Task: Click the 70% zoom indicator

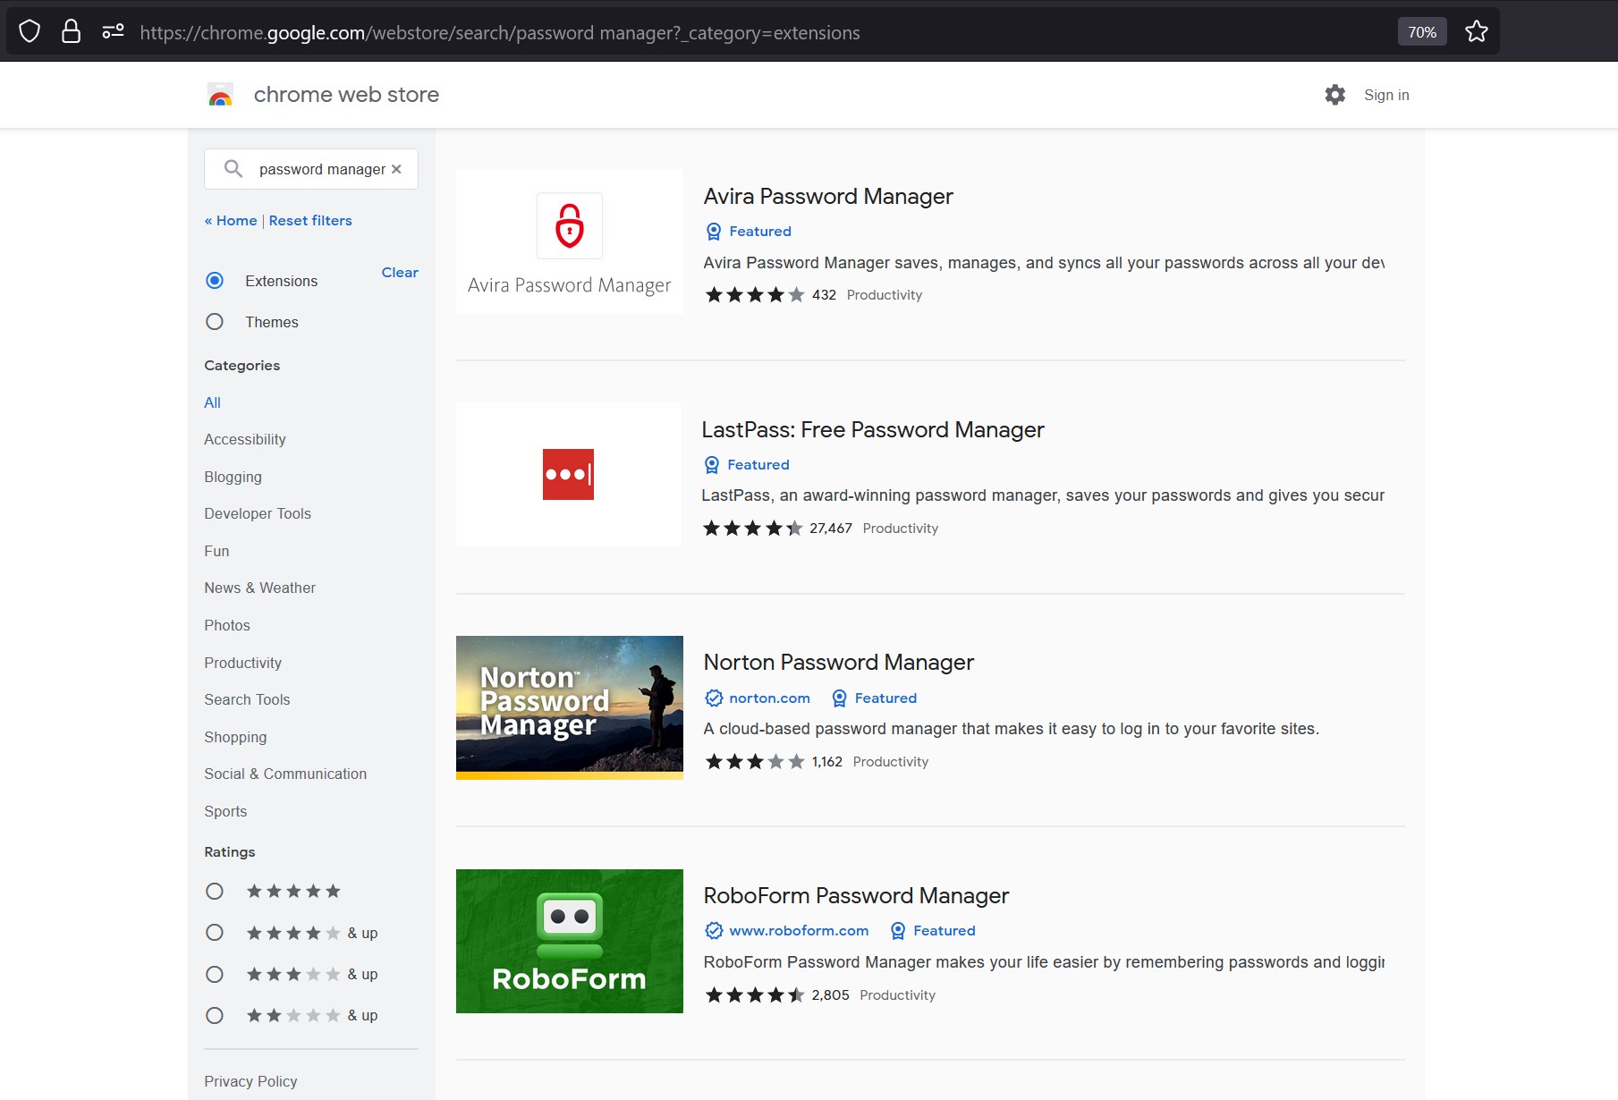Action: pyautogui.click(x=1421, y=31)
